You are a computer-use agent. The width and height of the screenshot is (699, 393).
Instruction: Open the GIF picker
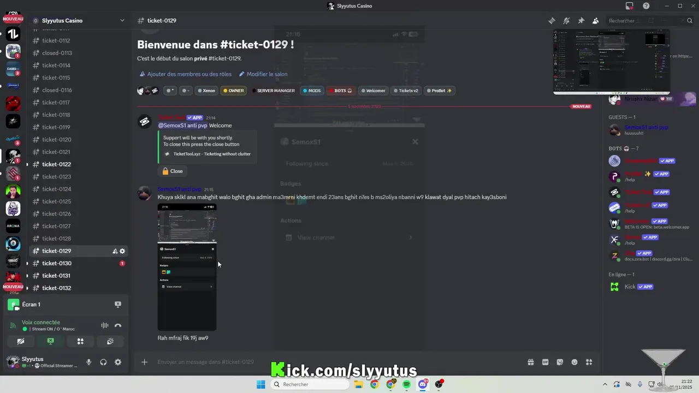pos(545,362)
